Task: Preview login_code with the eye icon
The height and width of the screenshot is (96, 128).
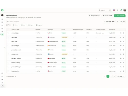Action: [x=121, y=41]
